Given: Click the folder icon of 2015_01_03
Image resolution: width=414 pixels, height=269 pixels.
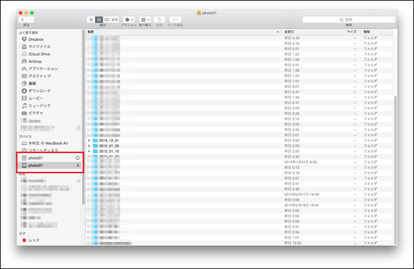Looking at the screenshot, I should (x=95, y=145).
